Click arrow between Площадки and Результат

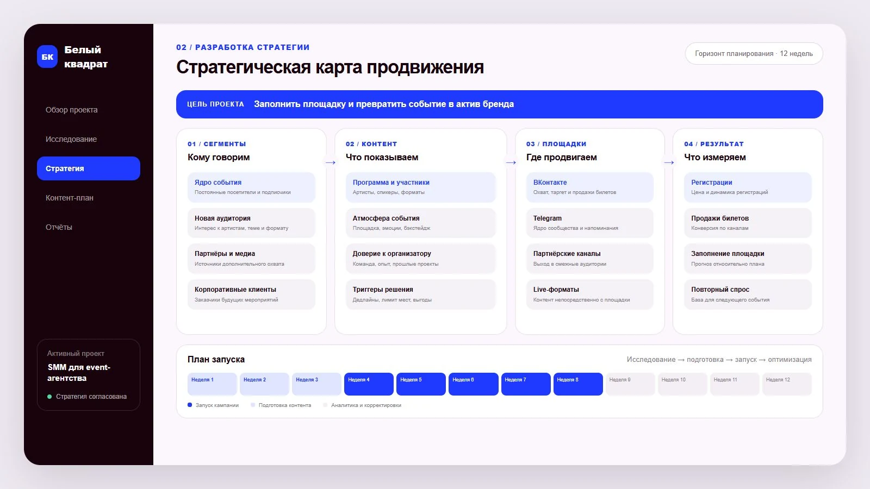(669, 162)
